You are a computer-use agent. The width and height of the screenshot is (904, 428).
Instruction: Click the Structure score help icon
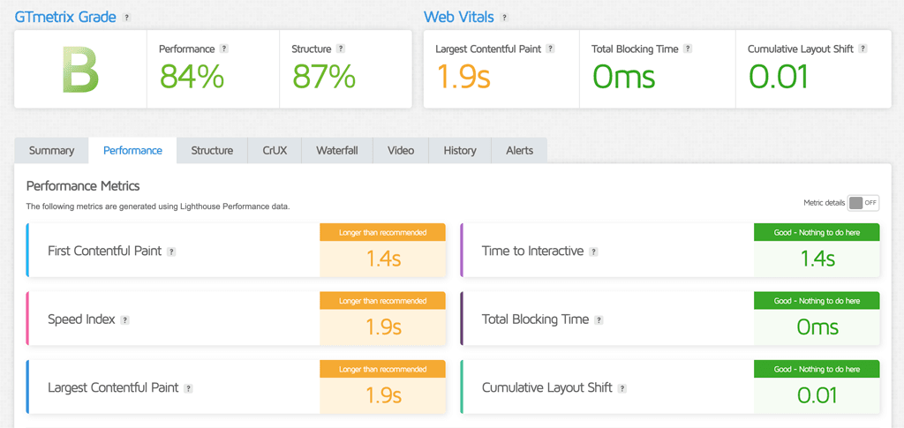tap(341, 49)
